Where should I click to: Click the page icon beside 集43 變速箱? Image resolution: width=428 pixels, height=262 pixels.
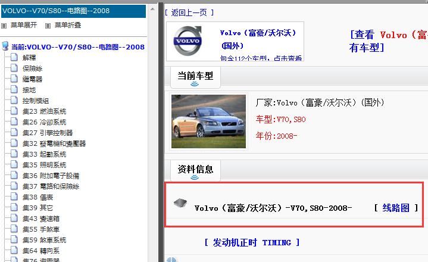(14, 219)
